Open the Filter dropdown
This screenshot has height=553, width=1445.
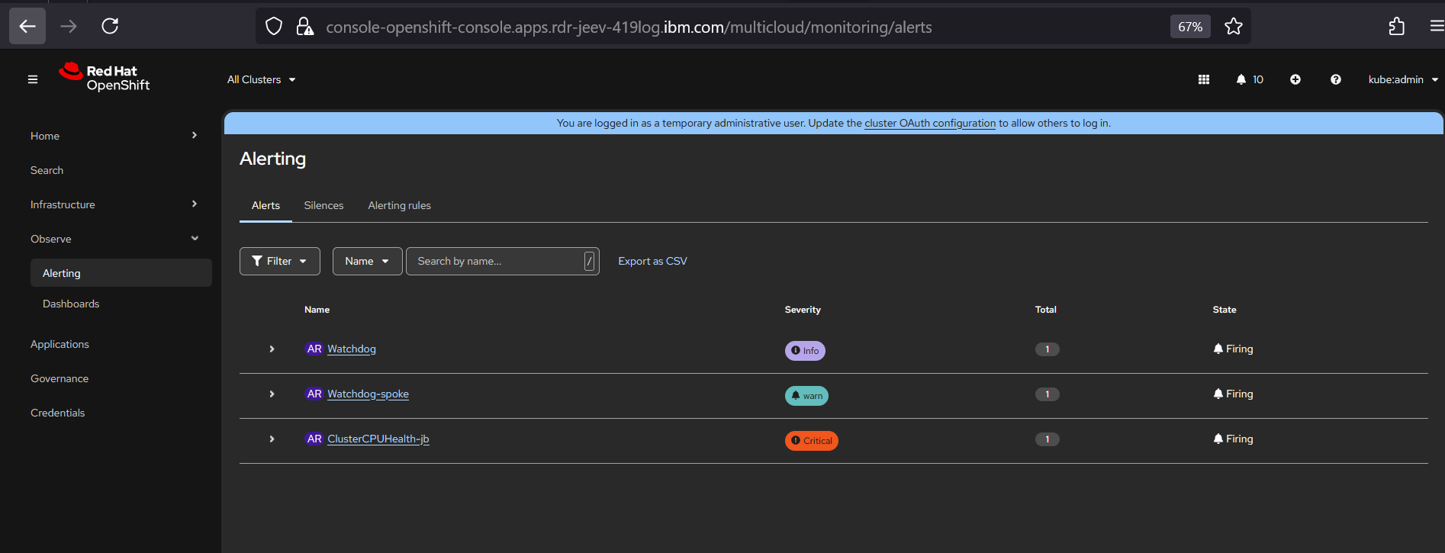pyautogui.click(x=279, y=261)
